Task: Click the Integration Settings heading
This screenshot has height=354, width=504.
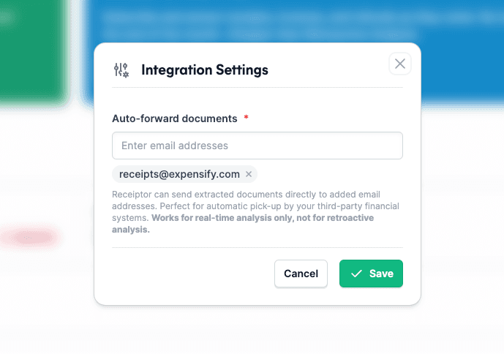Action: point(205,70)
